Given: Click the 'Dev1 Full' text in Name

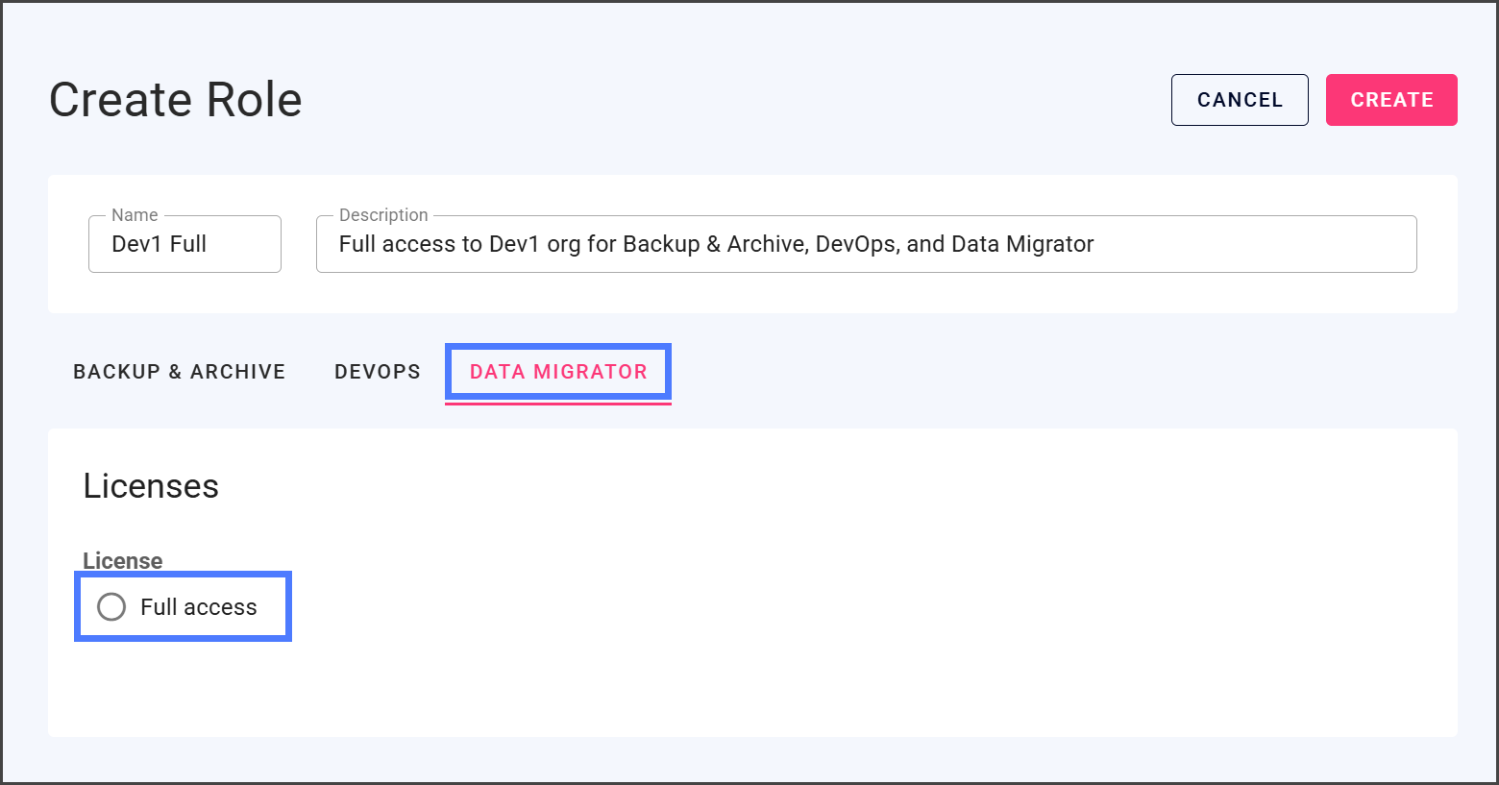Looking at the screenshot, I should pos(160,244).
